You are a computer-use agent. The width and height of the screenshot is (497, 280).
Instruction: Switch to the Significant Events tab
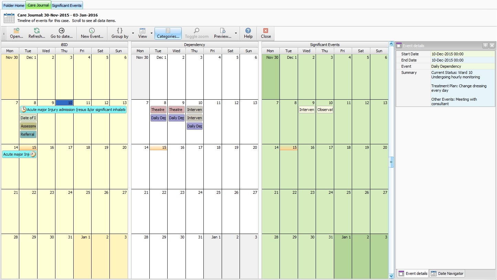[67, 5]
